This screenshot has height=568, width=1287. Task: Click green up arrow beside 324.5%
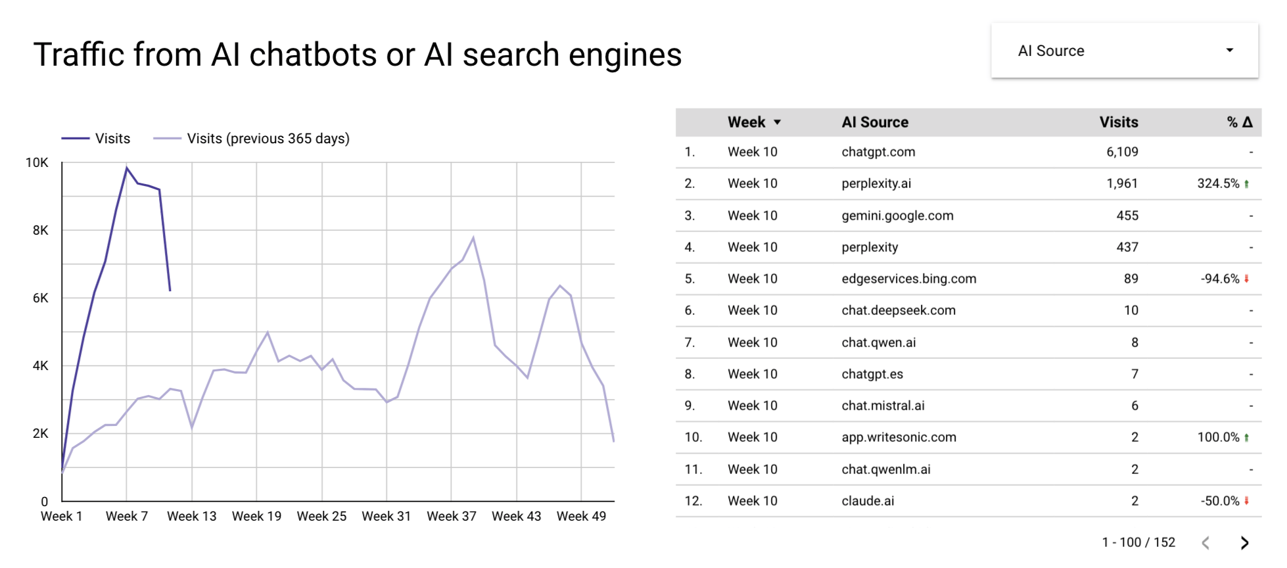1246,184
